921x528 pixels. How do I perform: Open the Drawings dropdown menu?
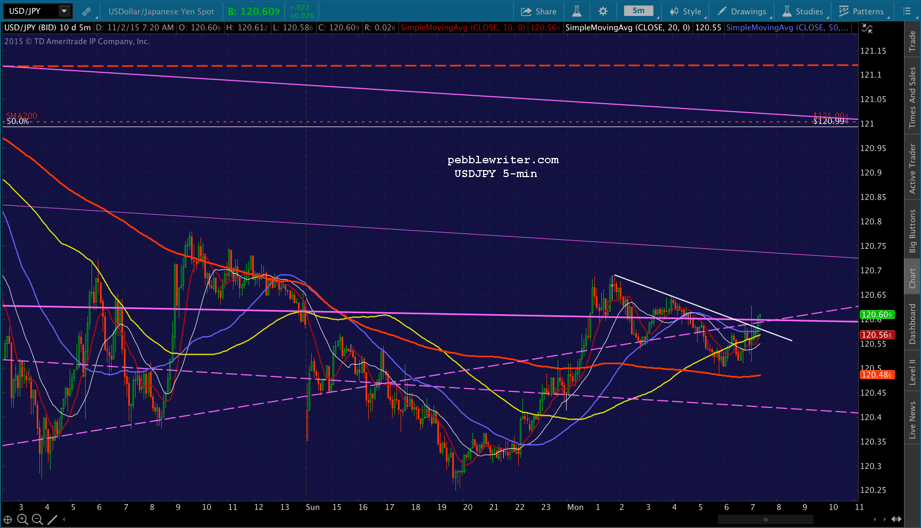(742, 11)
